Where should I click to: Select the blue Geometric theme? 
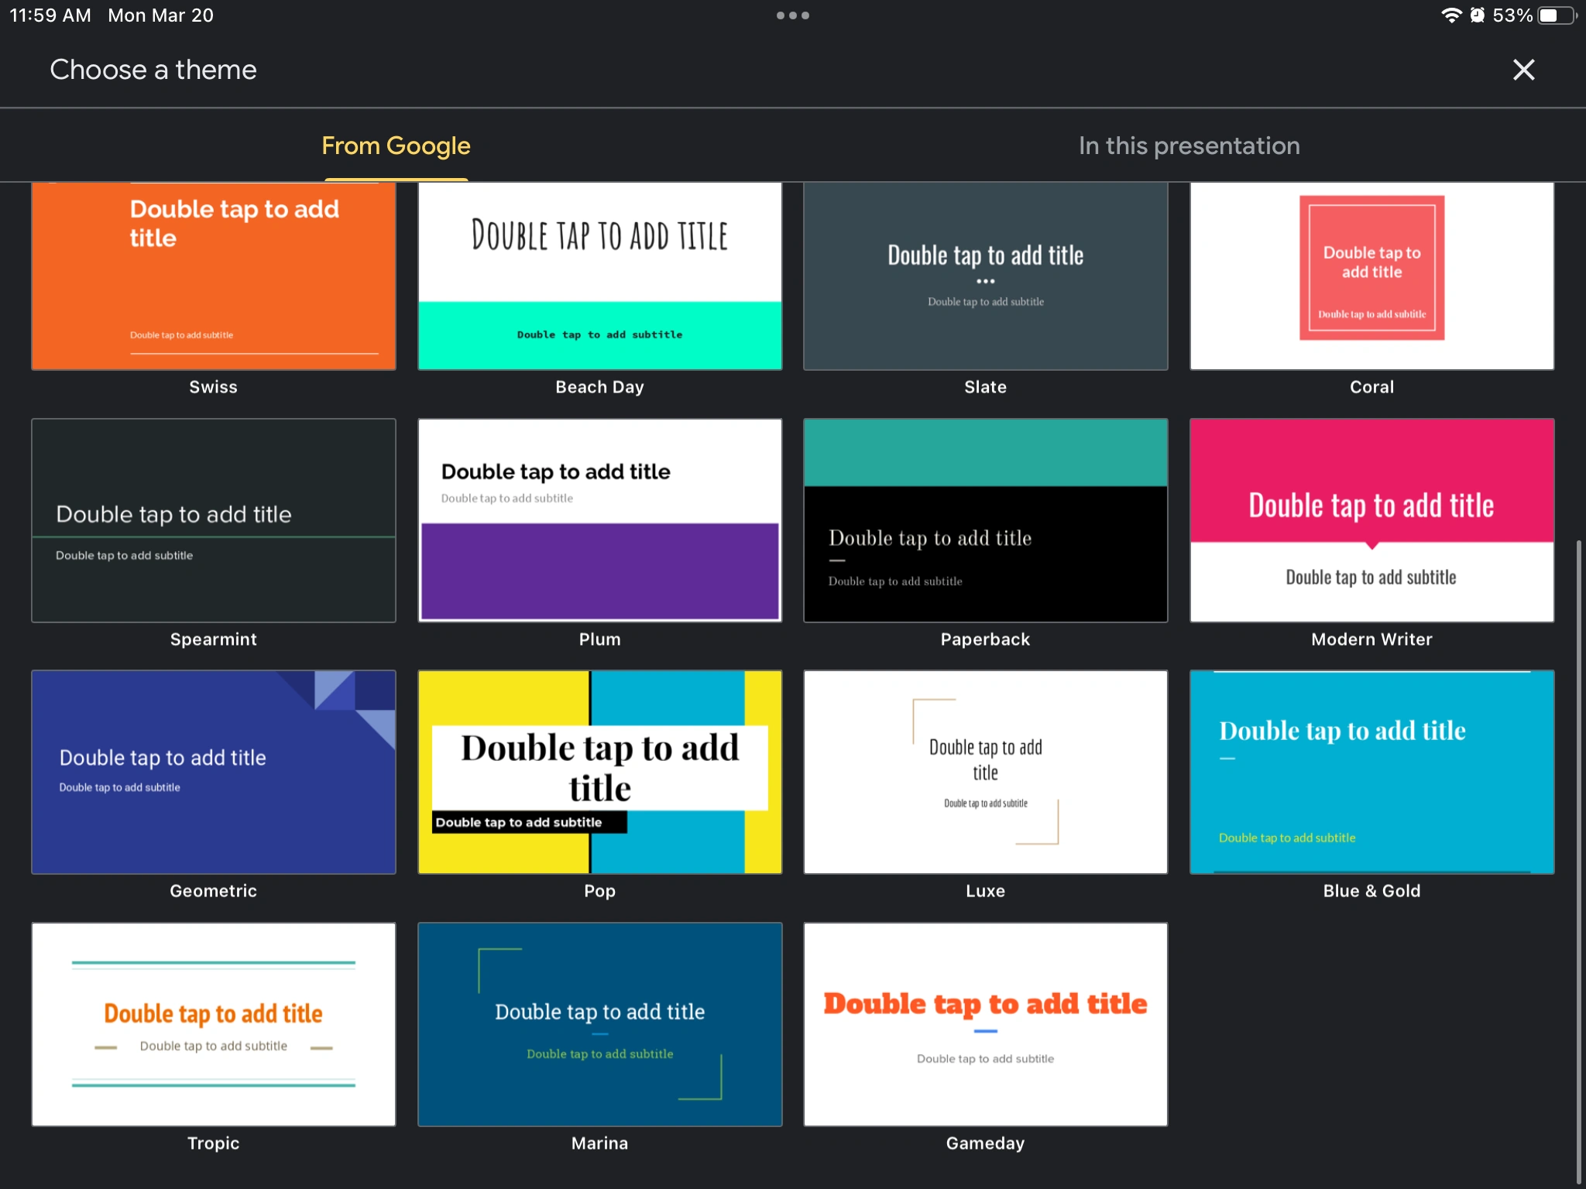(214, 772)
